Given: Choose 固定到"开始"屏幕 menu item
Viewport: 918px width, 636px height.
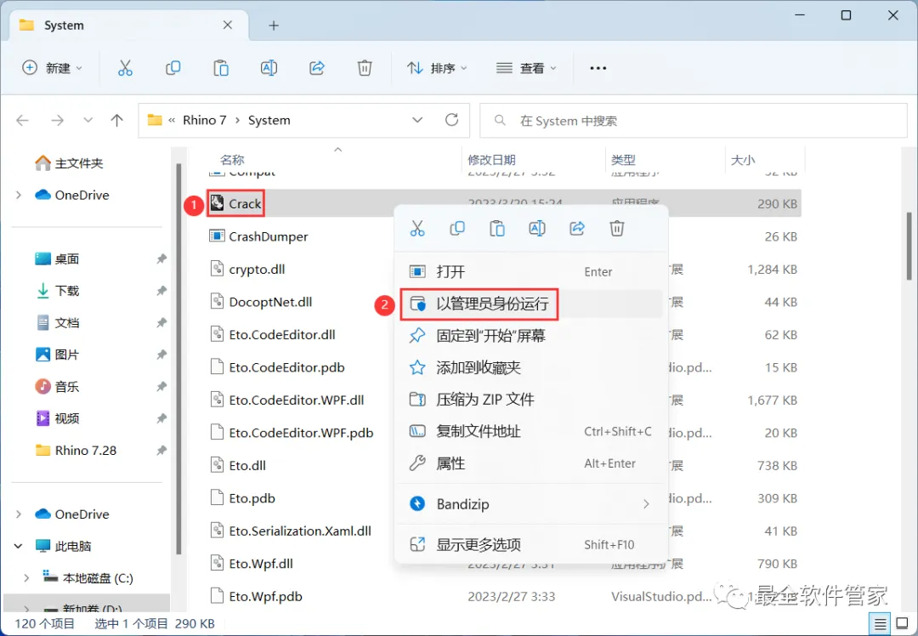Looking at the screenshot, I should pyautogui.click(x=530, y=336).
